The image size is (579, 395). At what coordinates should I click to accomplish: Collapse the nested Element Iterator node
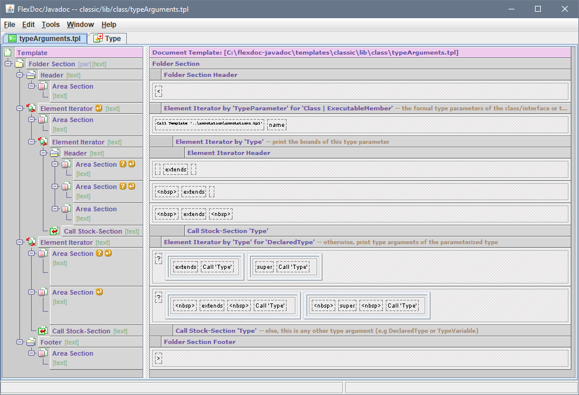pos(31,142)
